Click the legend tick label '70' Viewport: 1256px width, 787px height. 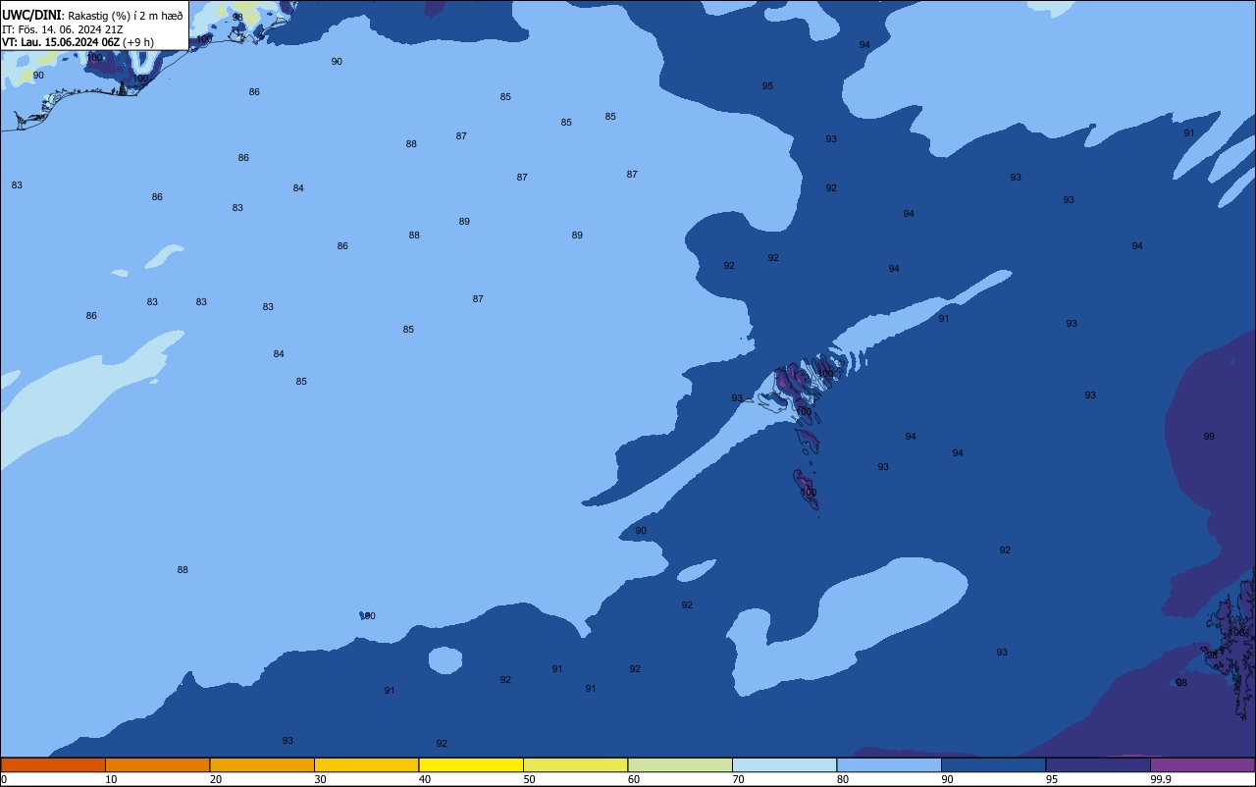coord(738,779)
